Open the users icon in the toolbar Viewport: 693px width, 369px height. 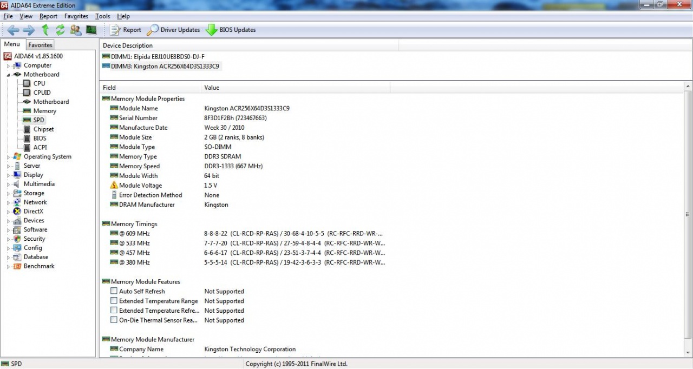click(76, 30)
